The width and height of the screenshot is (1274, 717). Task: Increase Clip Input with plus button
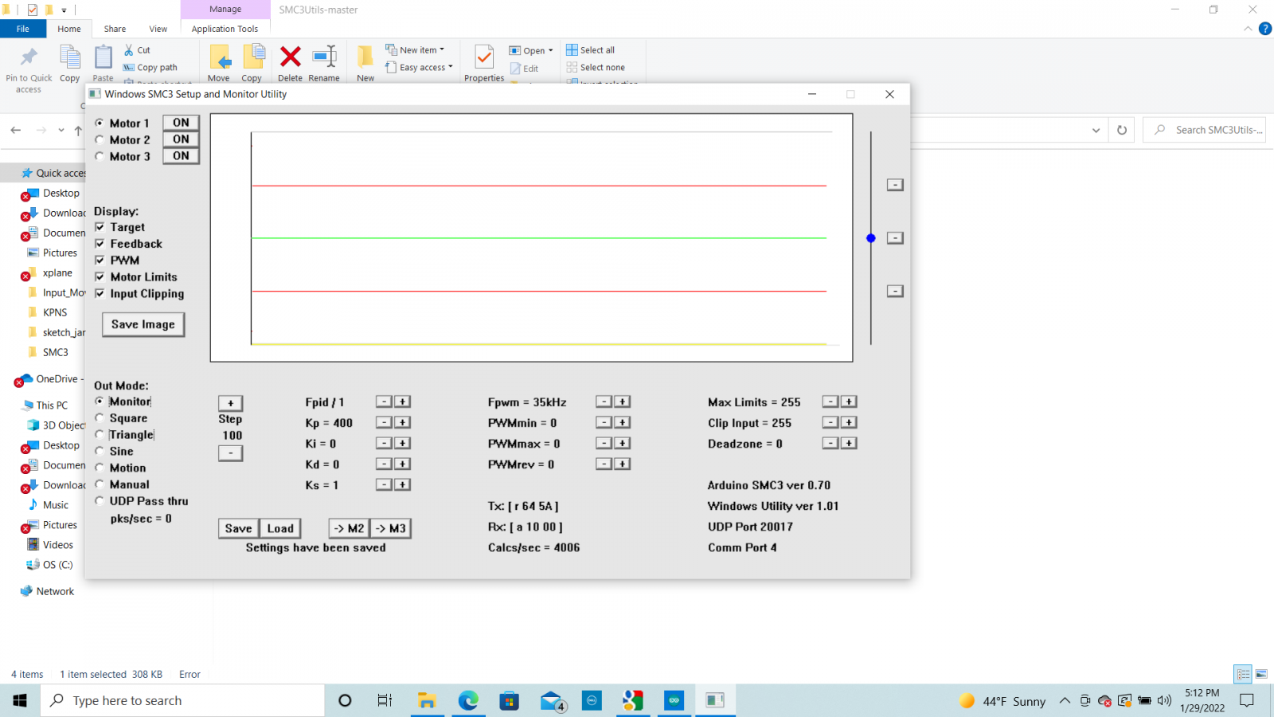849,422
